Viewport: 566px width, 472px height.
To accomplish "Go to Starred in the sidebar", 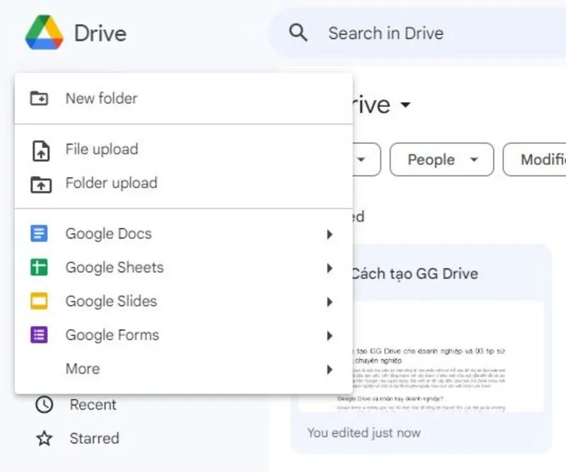I will coord(94,439).
